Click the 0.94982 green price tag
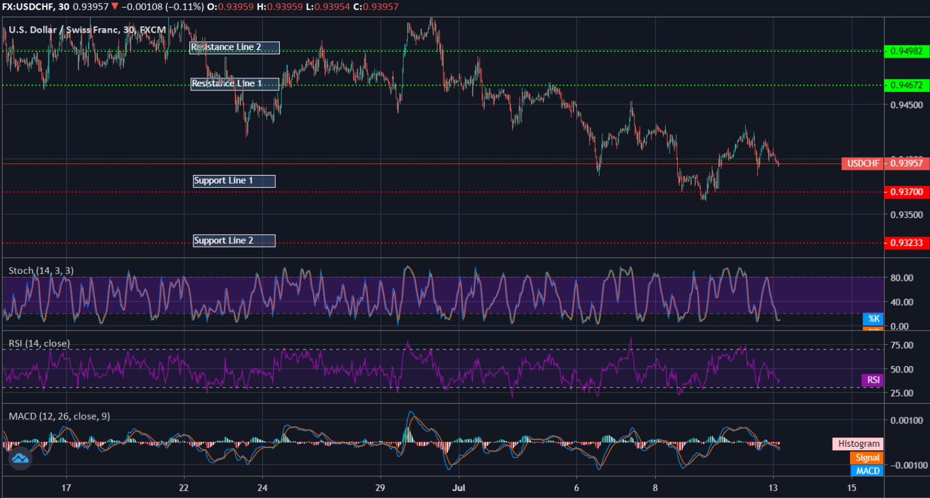Viewport: 930px width, 498px height. (x=906, y=51)
